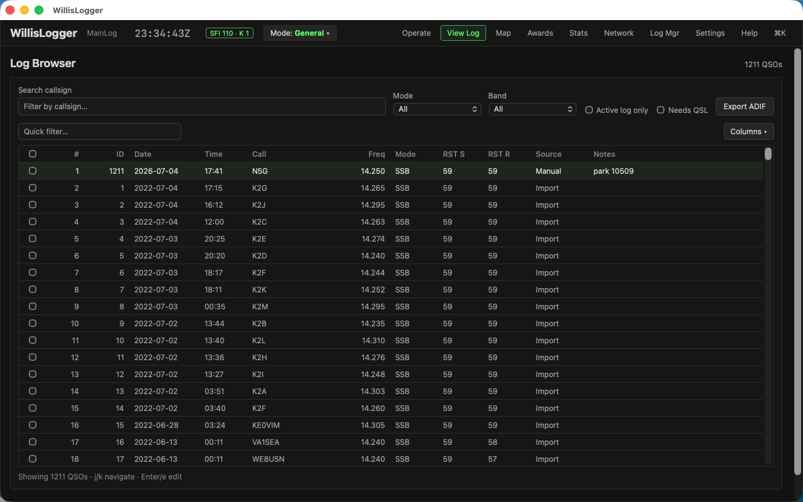Sort by the Date column header
Screen dimensions: 803x502
click(x=143, y=154)
